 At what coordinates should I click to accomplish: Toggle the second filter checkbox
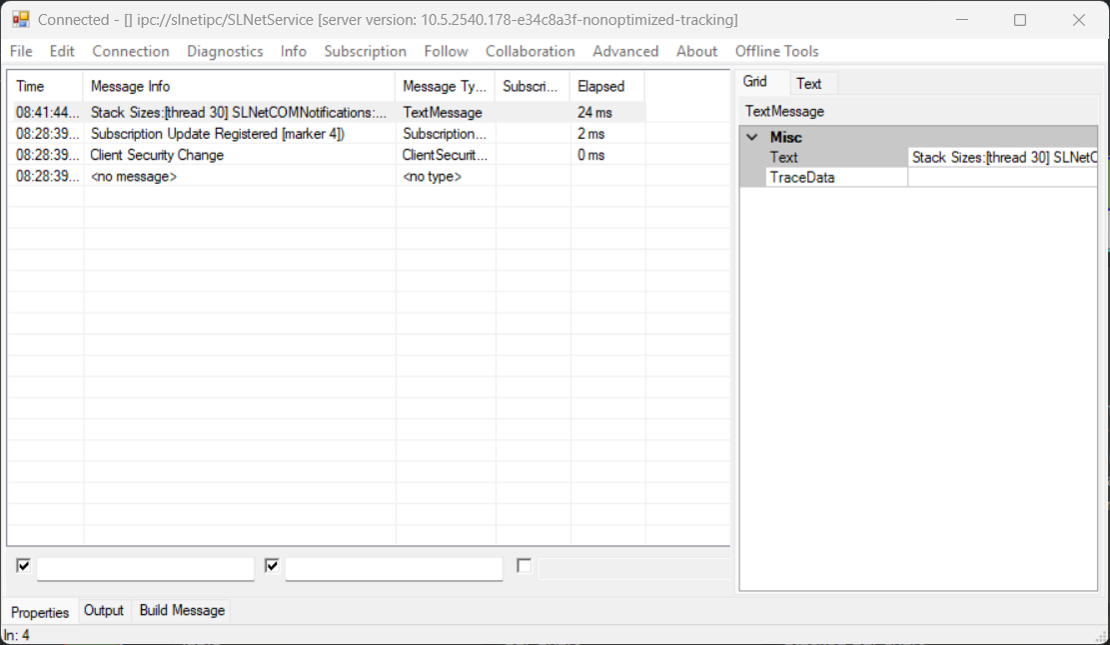(272, 566)
